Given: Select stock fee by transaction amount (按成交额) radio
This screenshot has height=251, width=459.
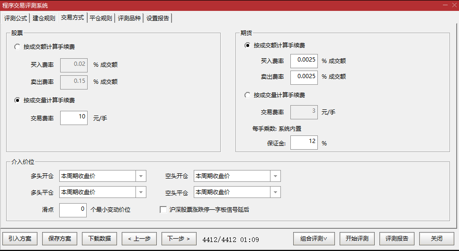Looking at the screenshot, I should coord(18,47).
